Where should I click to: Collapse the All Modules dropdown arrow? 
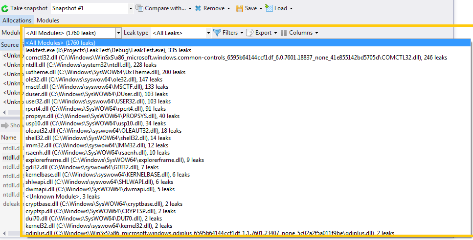(118, 33)
